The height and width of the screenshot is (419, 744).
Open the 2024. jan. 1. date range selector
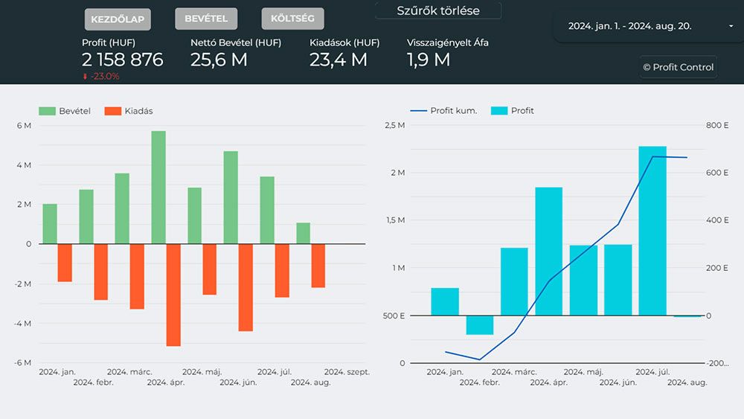(629, 26)
